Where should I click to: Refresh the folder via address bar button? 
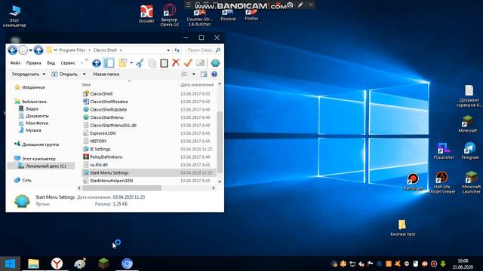click(177, 50)
